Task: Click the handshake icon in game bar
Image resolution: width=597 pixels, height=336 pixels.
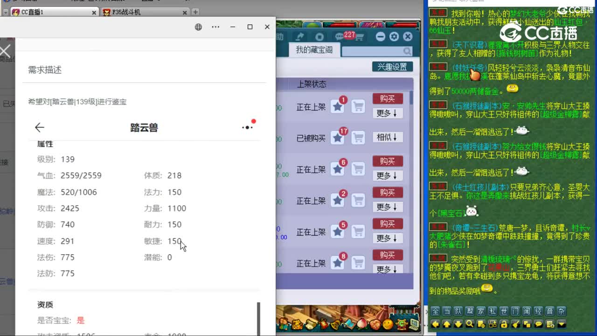Action: (x=375, y=325)
